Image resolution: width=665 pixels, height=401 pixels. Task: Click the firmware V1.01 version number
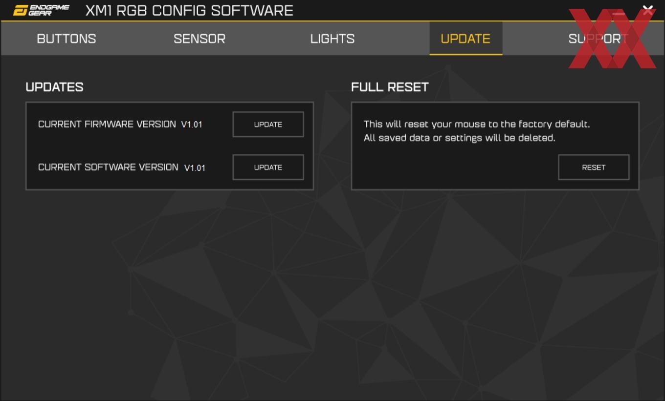(x=192, y=125)
